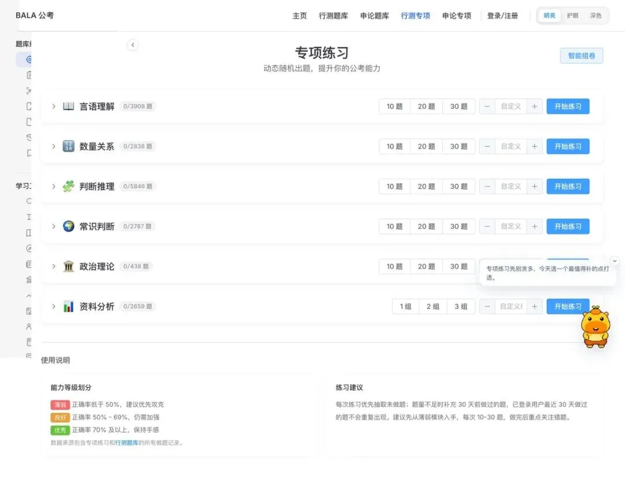The height and width of the screenshot is (486, 625).
Task: Click the 自定义 input in 数量关系 row
Action: tap(511, 146)
